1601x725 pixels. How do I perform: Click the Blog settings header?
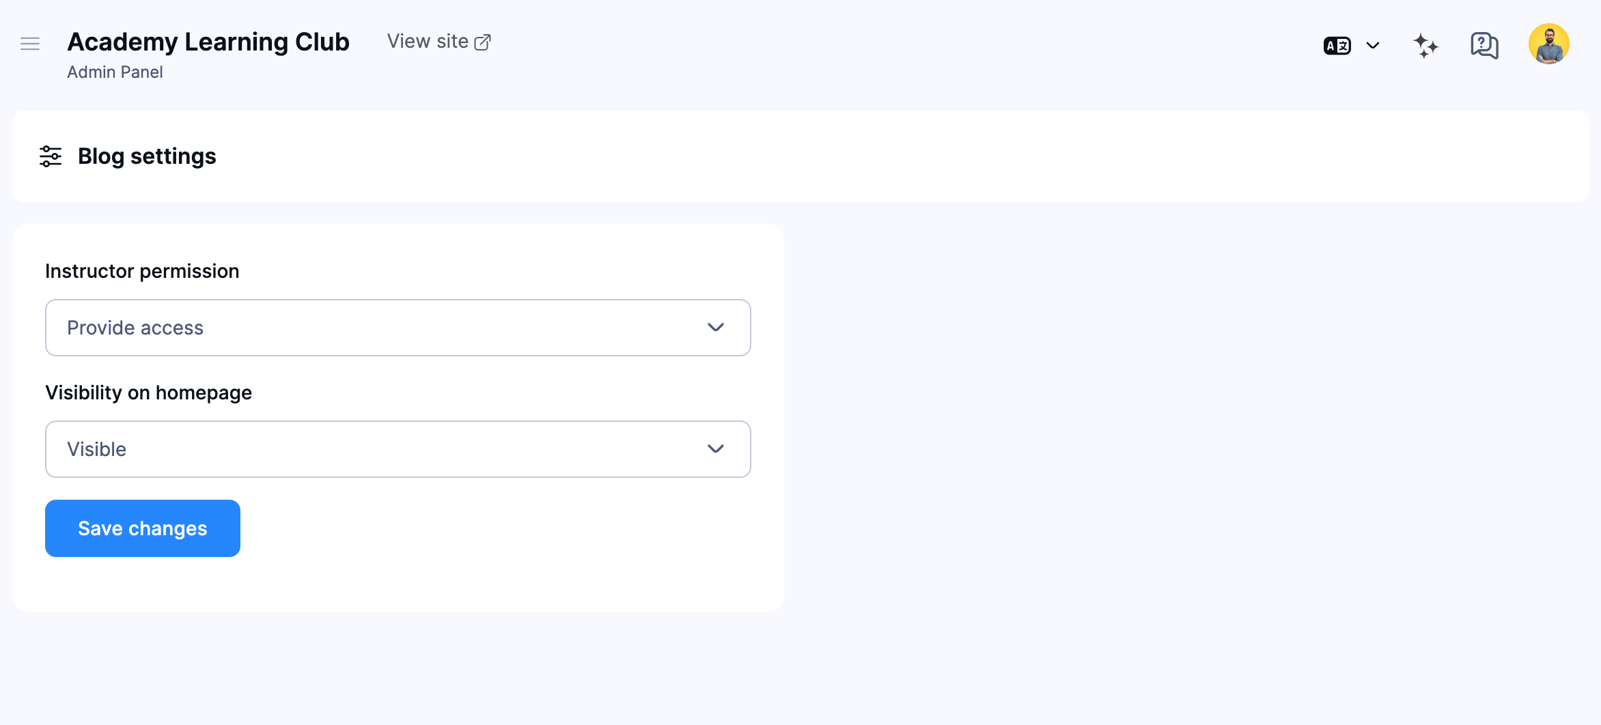pyautogui.click(x=147, y=156)
